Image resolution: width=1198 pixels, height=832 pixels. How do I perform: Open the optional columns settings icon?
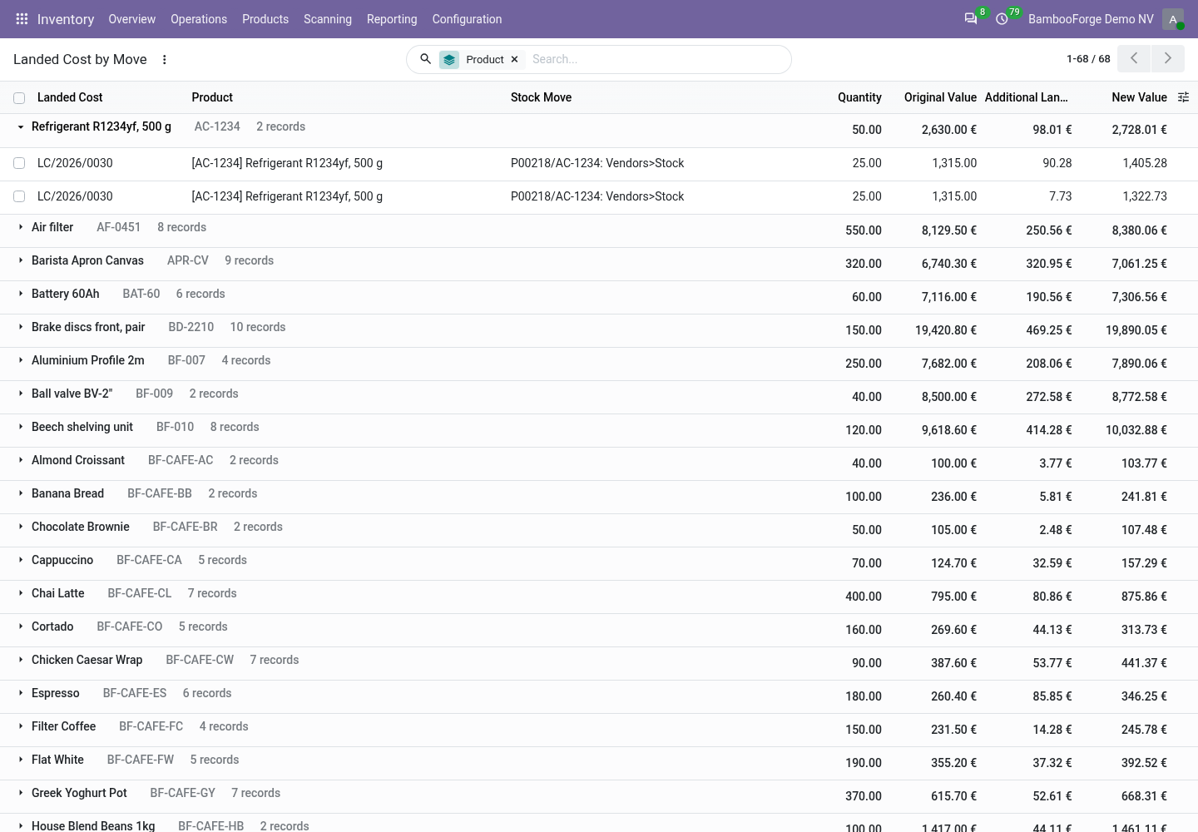coord(1183,97)
